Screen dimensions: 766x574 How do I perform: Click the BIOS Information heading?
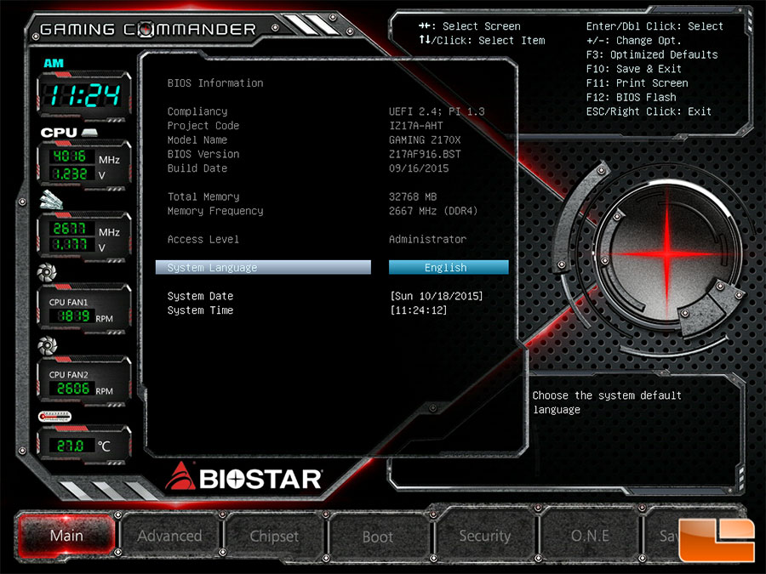[215, 83]
